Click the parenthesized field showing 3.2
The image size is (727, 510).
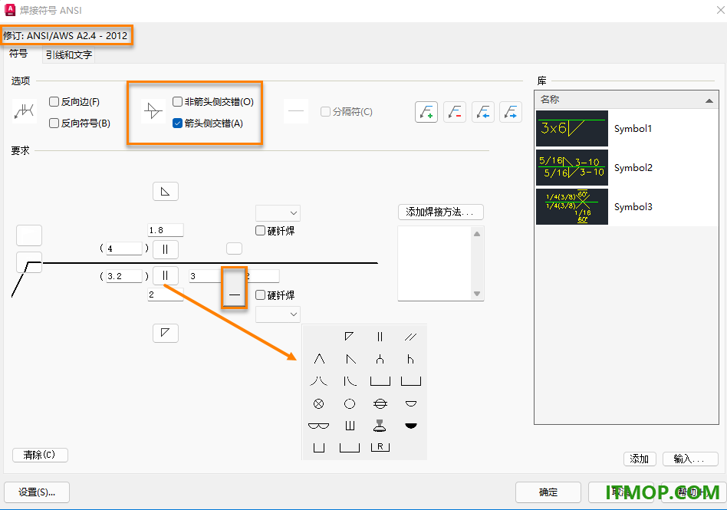pos(123,276)
